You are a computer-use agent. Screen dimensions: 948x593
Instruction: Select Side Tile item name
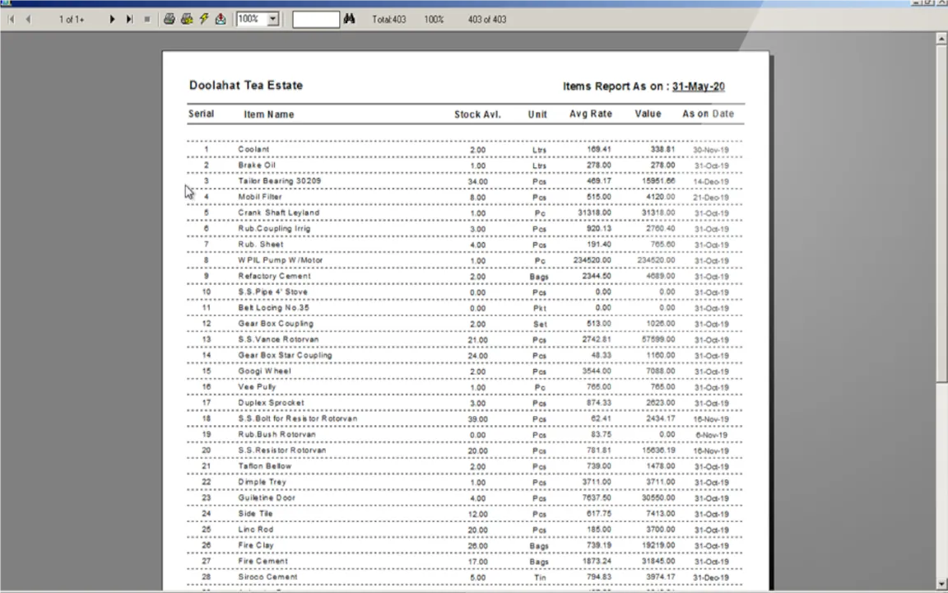[255, 514]
